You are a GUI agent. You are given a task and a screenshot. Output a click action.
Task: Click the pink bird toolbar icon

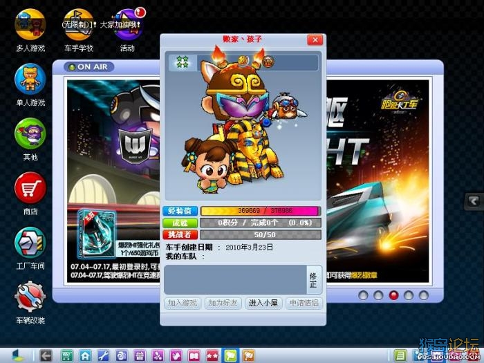click(x=176, y=355)
